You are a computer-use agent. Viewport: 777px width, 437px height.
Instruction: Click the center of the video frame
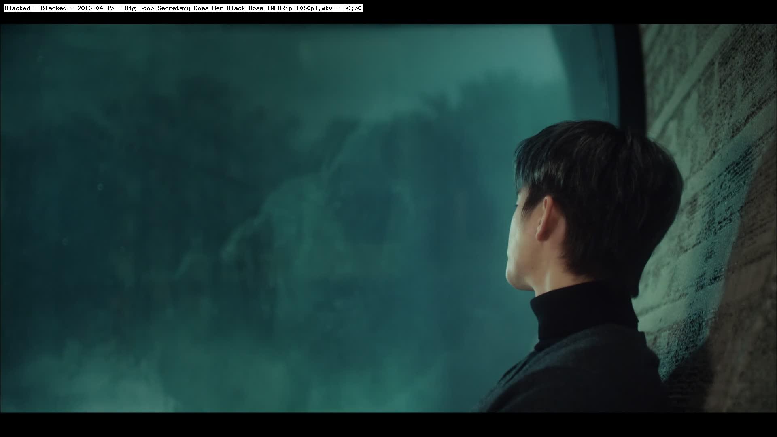tap(388, 218)
